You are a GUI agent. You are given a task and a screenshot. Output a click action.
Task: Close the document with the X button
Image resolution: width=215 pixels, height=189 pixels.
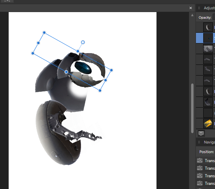(x=191, y=8)
